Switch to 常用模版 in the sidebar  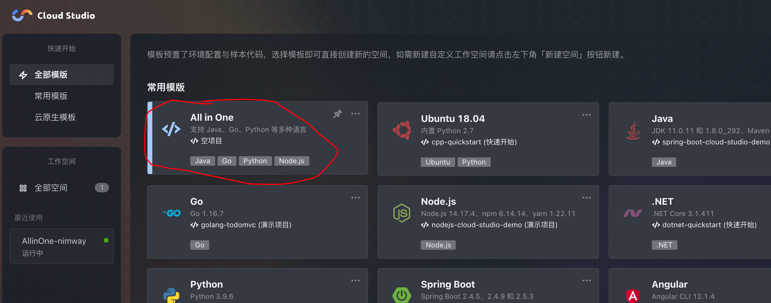coord(51,96)
